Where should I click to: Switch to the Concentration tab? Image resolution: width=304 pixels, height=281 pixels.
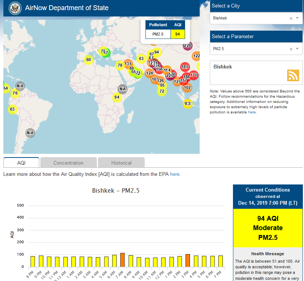(x=68, y=163)
